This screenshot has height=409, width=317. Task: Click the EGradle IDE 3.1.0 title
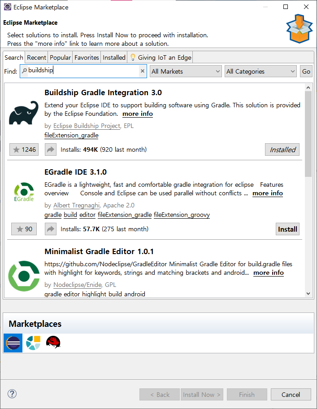(75, 172)
